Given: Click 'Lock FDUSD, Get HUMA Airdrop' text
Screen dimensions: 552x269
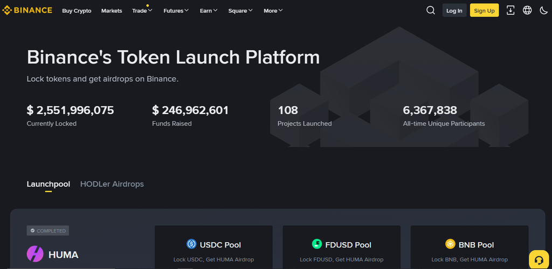Looking at the screenshot, I should [341, 259].
